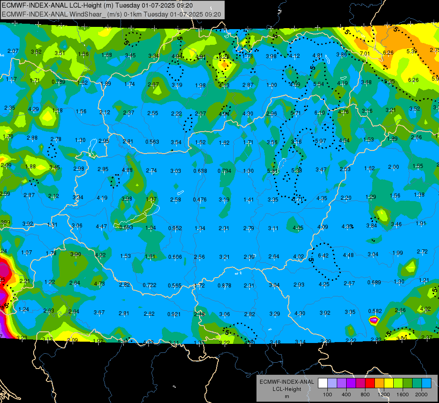Click the LCL-Height (m) title line
Image resolution: width=439 pixels, height=403 pixels.
coord(97,5)
